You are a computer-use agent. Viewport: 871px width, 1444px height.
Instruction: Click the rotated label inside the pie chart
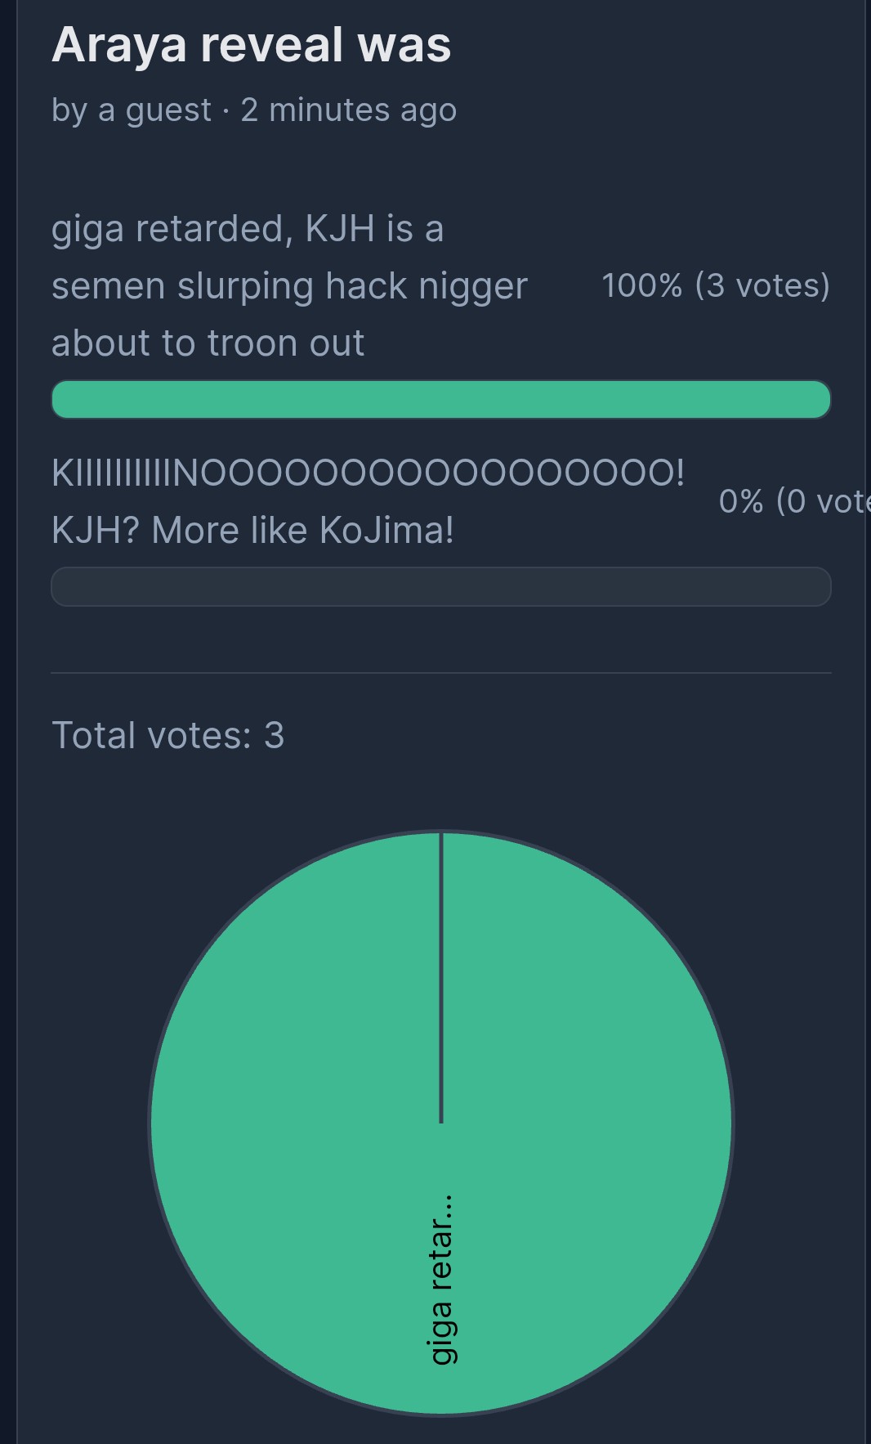[442, 1280]
